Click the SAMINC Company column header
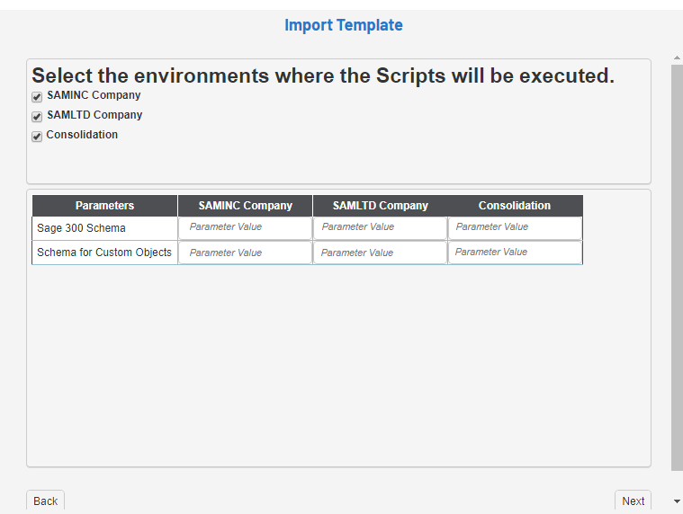 pyautogui.click(x=245, y=206)
